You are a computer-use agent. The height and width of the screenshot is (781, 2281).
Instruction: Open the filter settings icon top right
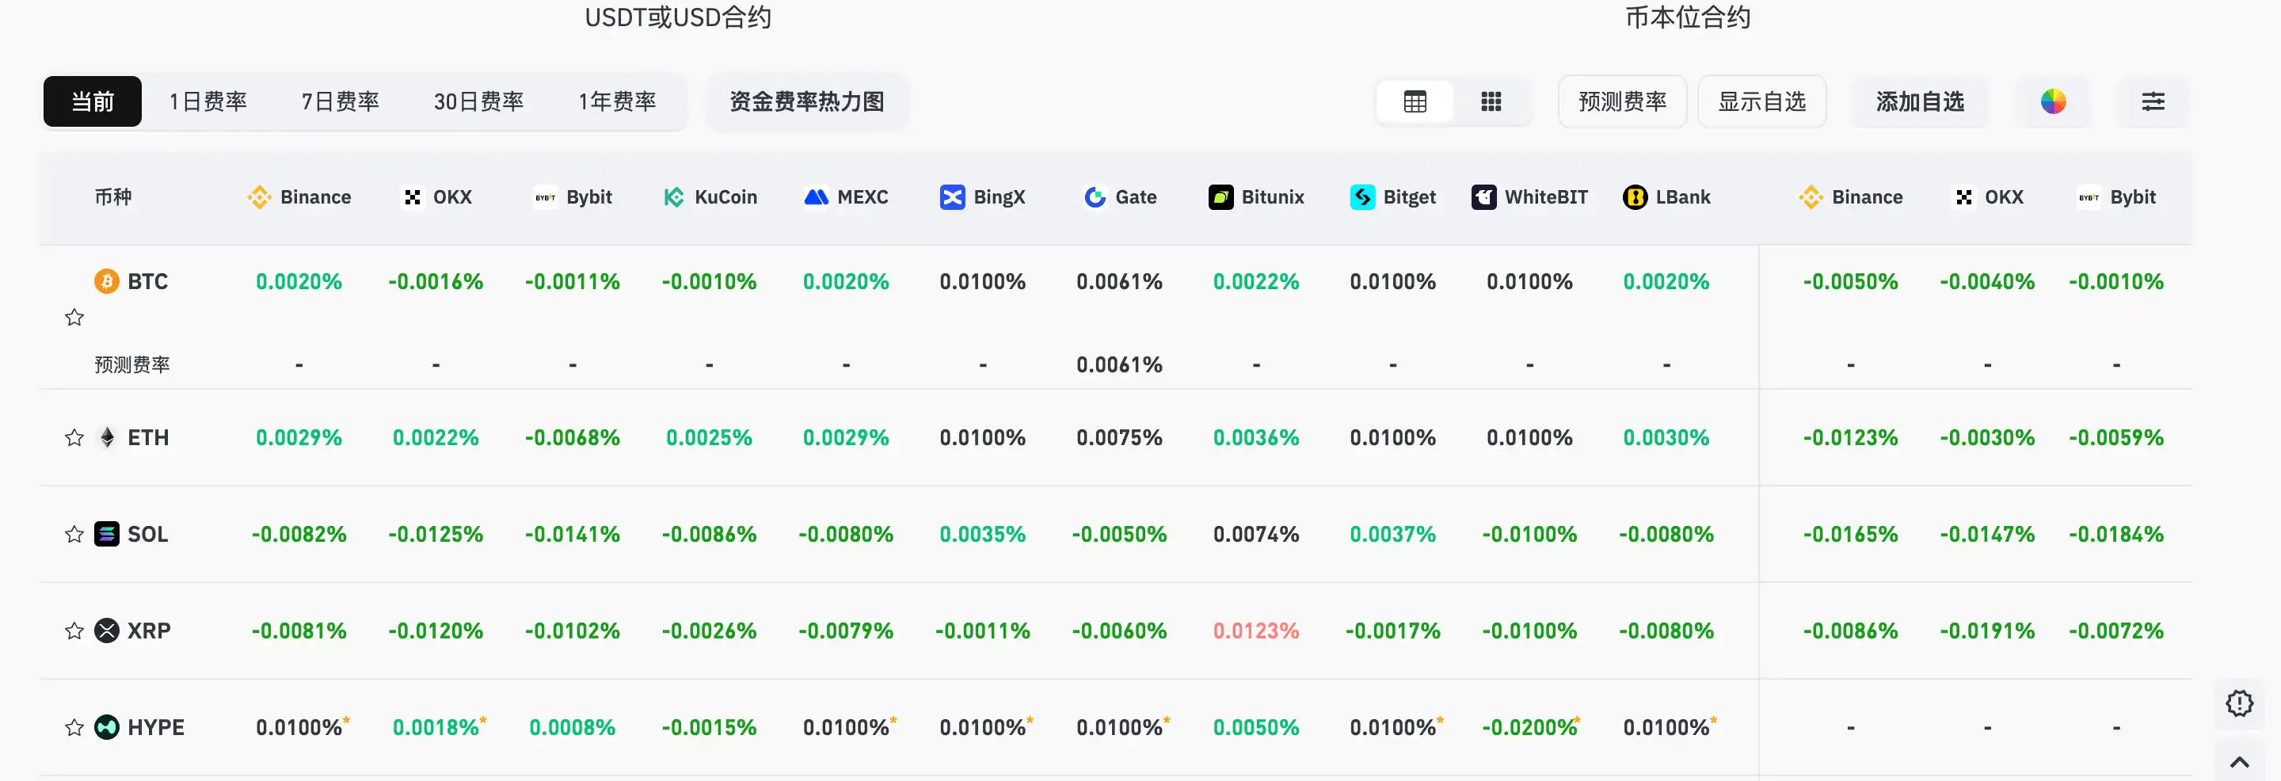click(2153, 101)
